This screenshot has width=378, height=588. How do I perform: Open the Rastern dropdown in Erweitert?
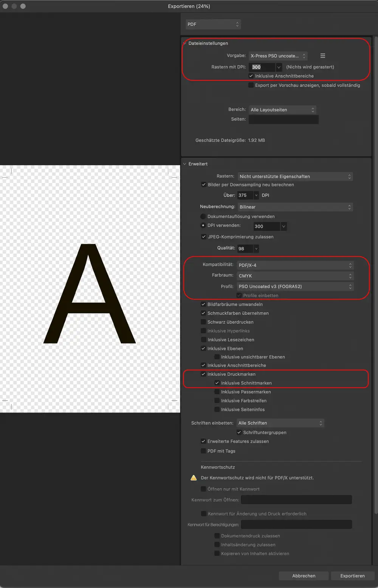295,177
